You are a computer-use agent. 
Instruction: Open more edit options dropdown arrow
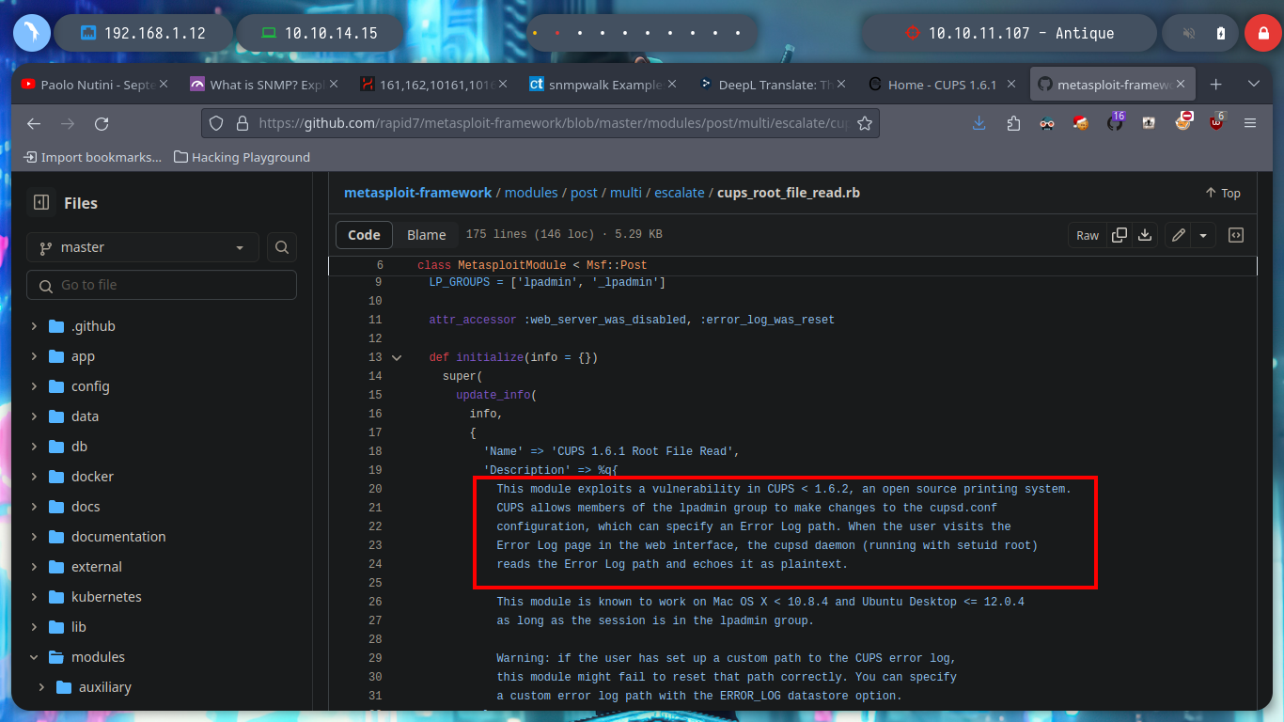(1203, 235)
